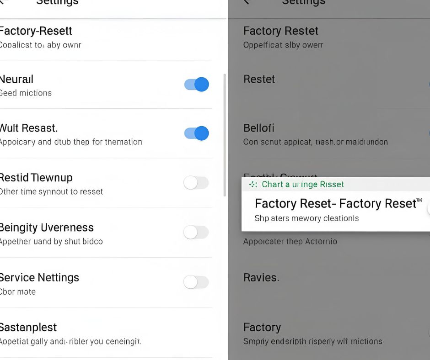
Task: Click the green sparkle icon in the popup
Action: 253,185
